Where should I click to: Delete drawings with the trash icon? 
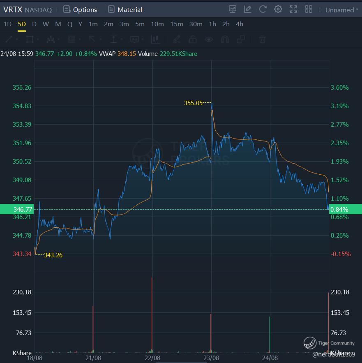coord(262,39)
